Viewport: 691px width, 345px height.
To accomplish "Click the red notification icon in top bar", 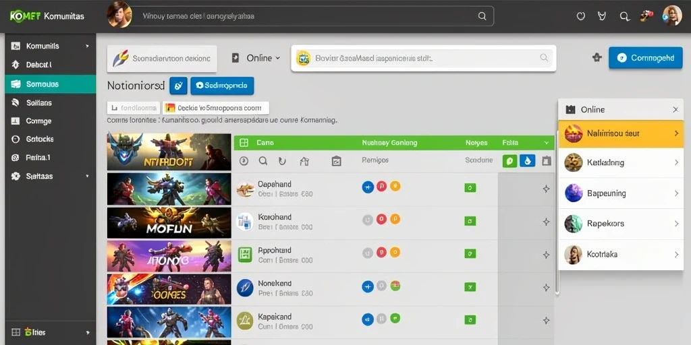I will (x=646, y=16).
